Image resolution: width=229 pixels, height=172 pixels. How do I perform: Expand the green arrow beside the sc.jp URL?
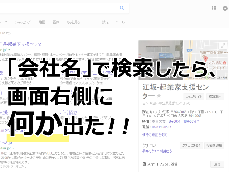[9, 50]
